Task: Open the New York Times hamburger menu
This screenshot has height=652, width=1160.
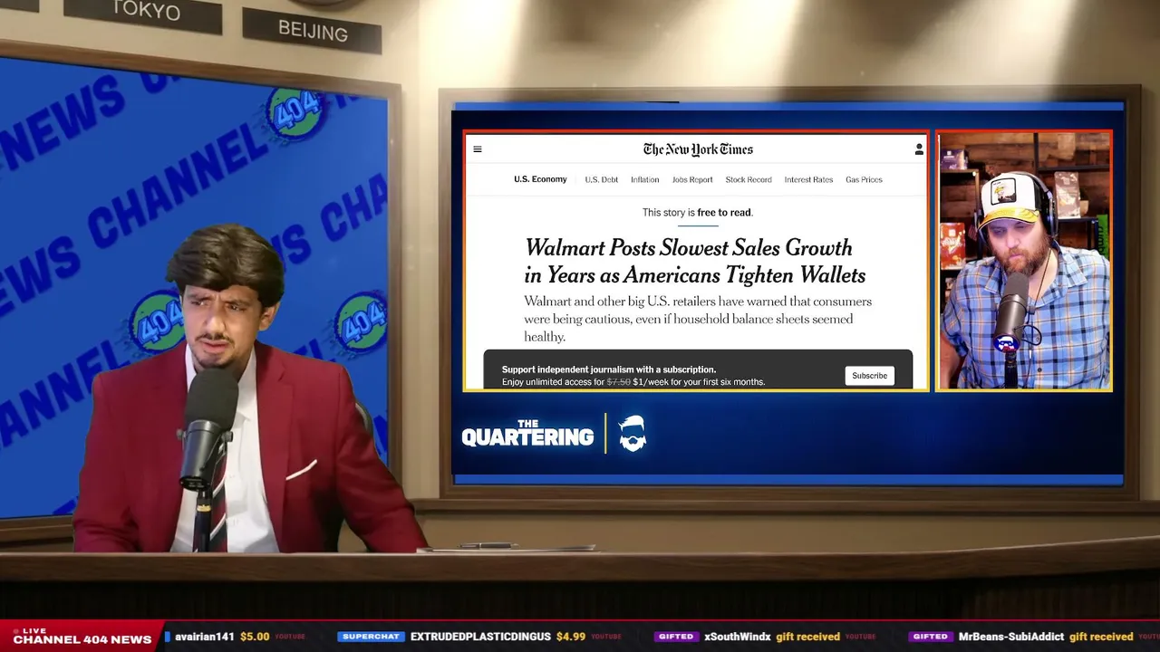Action: [478, 149]
